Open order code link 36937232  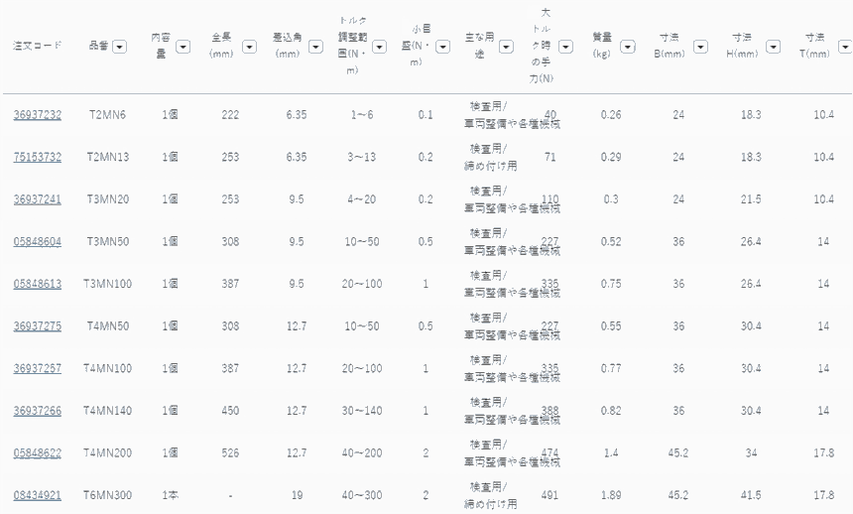38,115
